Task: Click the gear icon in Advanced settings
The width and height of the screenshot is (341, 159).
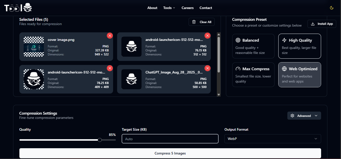Action: point(292,116)
